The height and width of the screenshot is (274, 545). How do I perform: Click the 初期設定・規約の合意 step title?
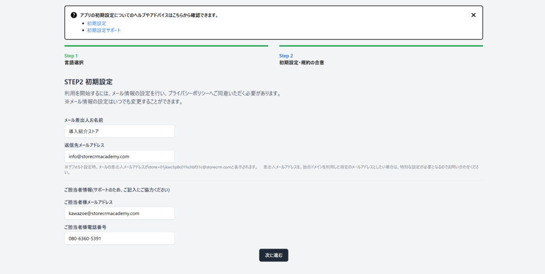301,63
